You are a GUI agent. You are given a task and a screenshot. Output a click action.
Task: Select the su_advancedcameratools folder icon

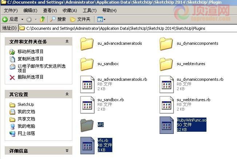pyautogui.click(x=87, y=44)
